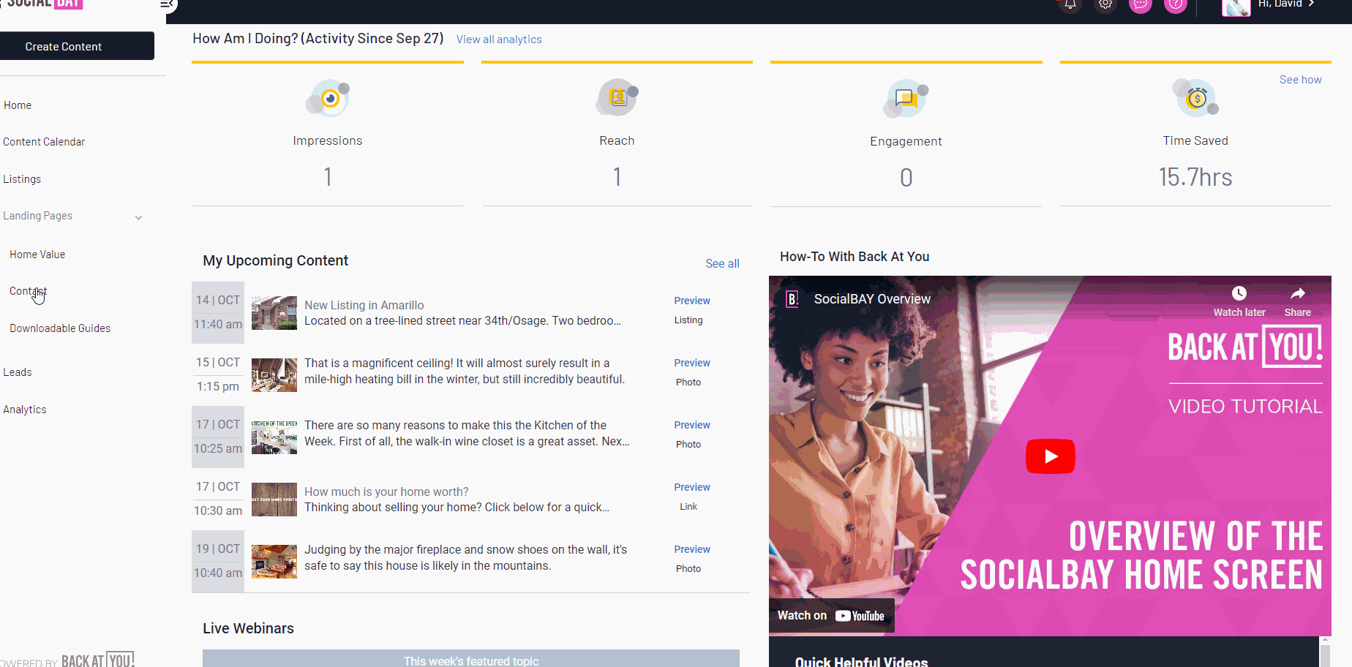Click the Quick Helpful Videos heading
This screenshot has width=1352, height=667.
coord(861,661)
